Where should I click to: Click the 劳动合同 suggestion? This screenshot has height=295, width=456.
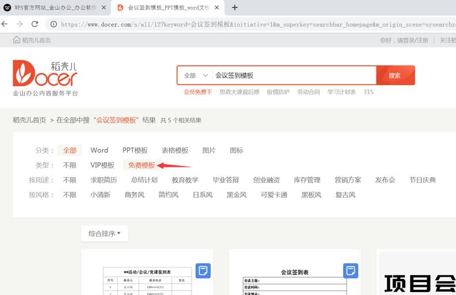pos(308,92)
